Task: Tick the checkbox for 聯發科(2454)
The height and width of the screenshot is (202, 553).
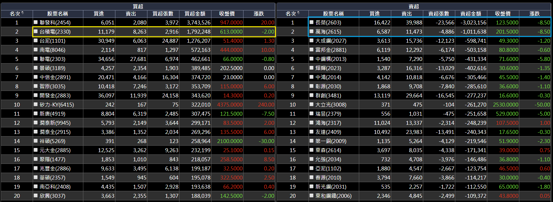Action: [x=36, y=22]
